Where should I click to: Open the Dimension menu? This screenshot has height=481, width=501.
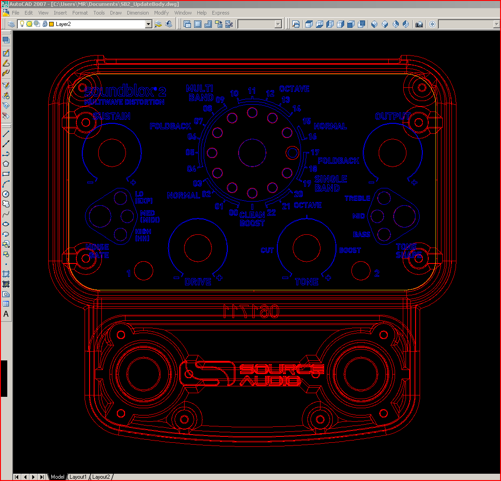tap(138, 13)
